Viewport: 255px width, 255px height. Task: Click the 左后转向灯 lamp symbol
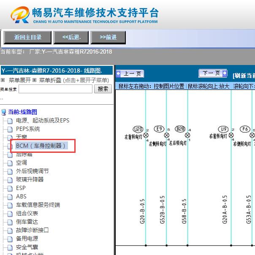[187, 135]
